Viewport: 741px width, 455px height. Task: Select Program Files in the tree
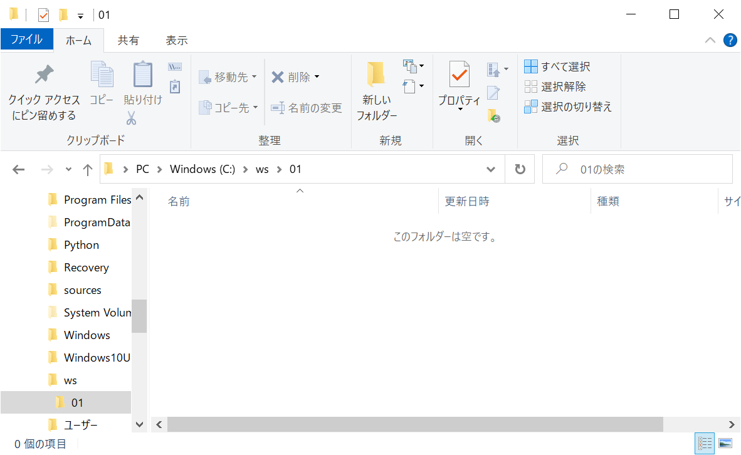89,200
